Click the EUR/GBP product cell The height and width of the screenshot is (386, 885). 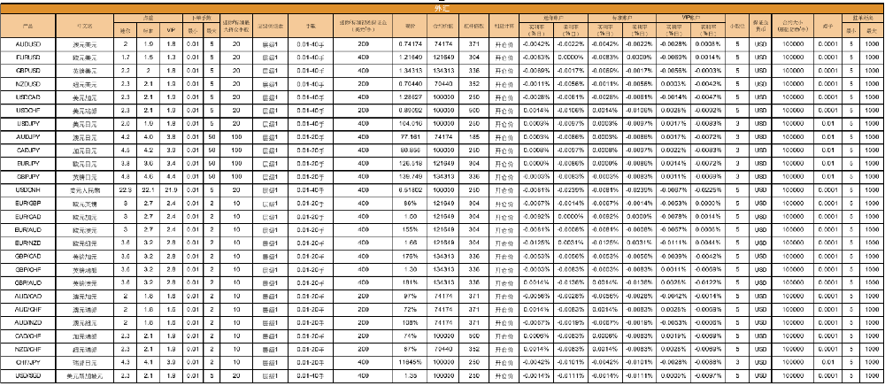point(27,203)
